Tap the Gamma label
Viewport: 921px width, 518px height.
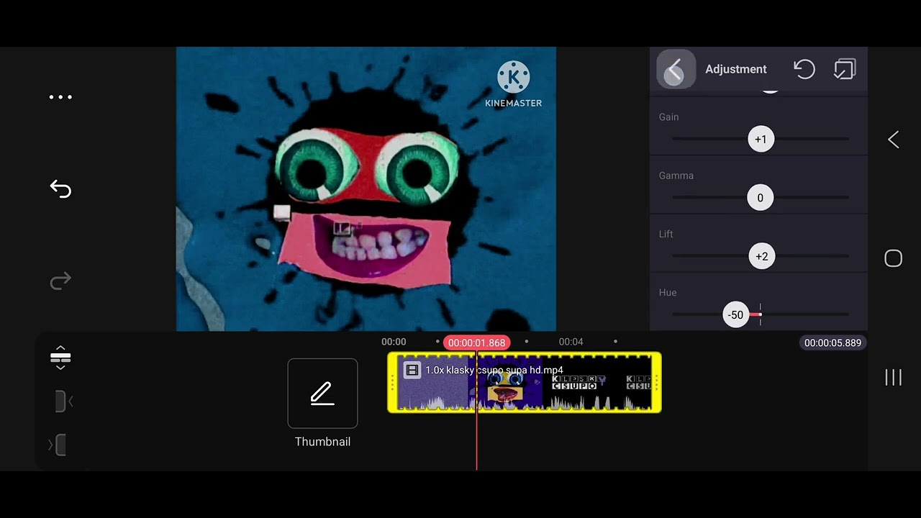[x=676, y=176]
